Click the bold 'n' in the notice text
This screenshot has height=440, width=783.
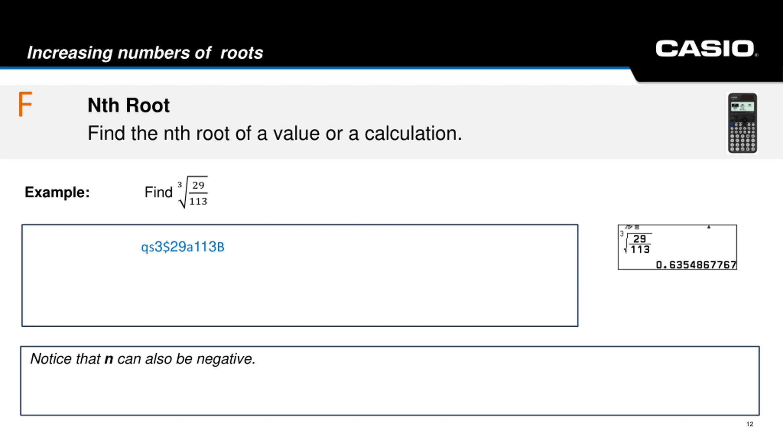(109, 359)
